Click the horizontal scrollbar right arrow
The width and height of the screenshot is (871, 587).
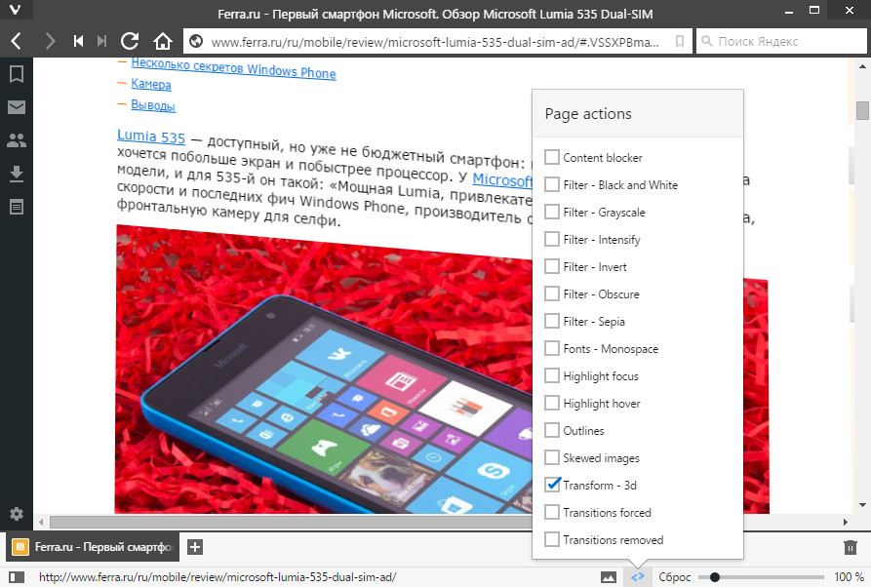pos(846,522)
